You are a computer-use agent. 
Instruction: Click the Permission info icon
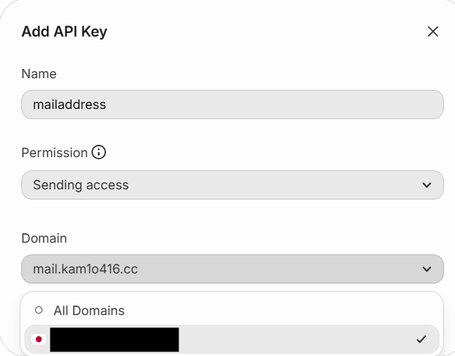tap(99, 153)
